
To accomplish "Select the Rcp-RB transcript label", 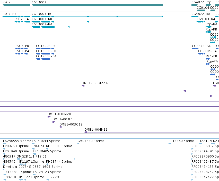I will point(211,29).
